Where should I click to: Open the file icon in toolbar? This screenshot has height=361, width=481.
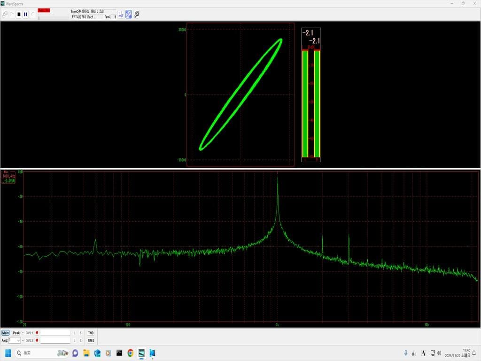[5, 14]
